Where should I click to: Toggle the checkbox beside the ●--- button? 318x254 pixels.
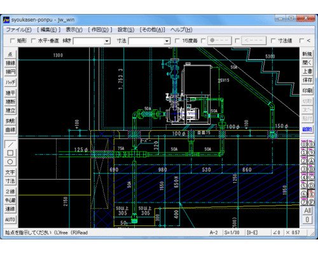(203, 41)
